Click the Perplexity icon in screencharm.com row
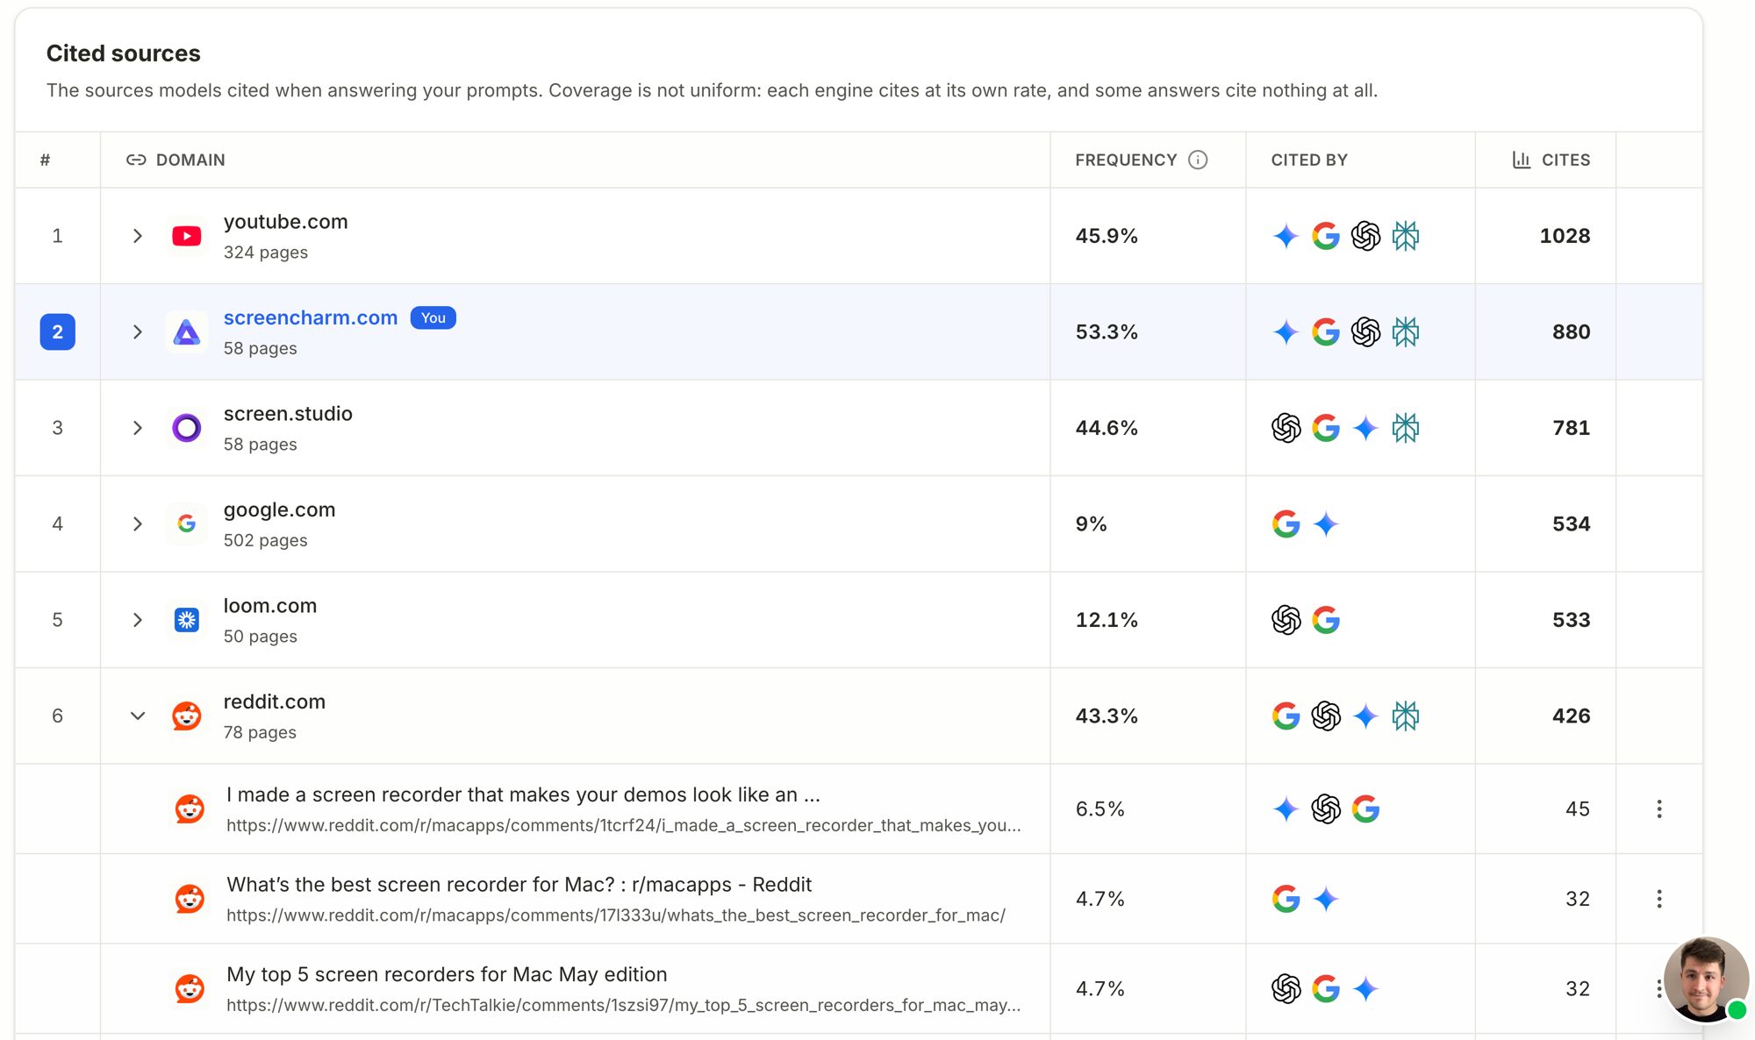Viewport: 1755px width, 1040px height. 1406,331
